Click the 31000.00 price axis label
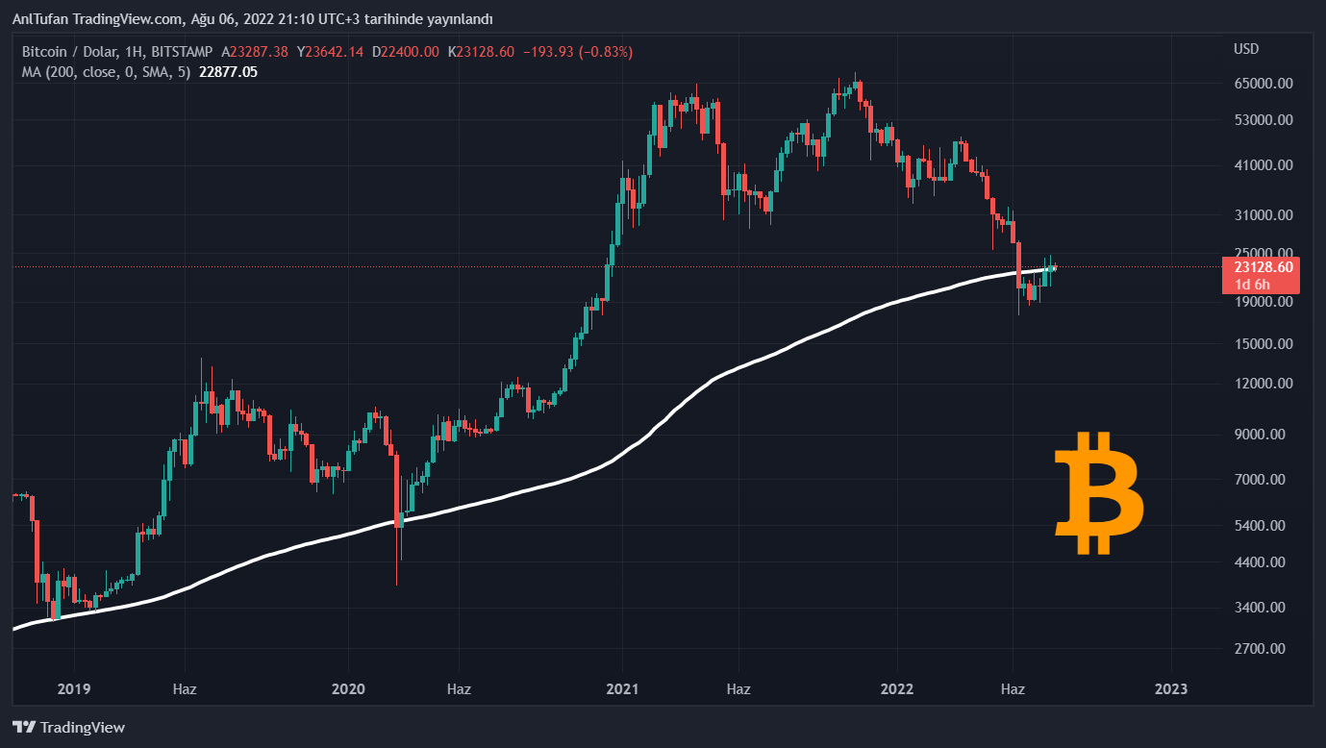 pyautogui.click(x=1260, y=215)
